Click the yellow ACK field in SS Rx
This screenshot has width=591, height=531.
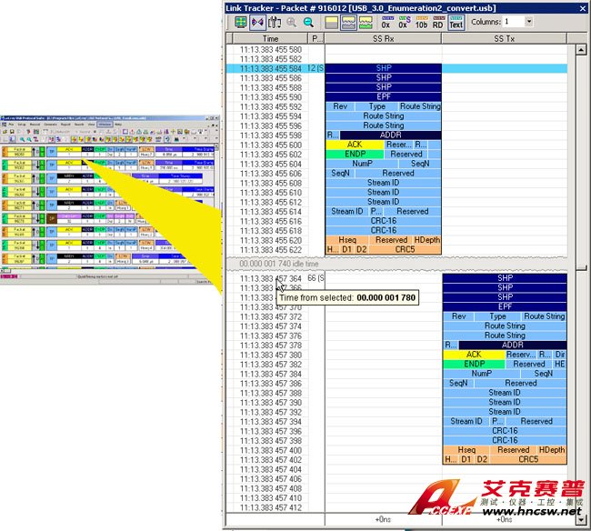click(354, 145)
